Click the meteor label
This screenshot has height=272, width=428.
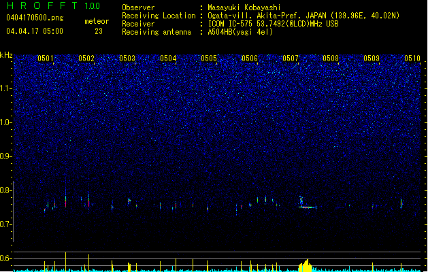(97, 21)
